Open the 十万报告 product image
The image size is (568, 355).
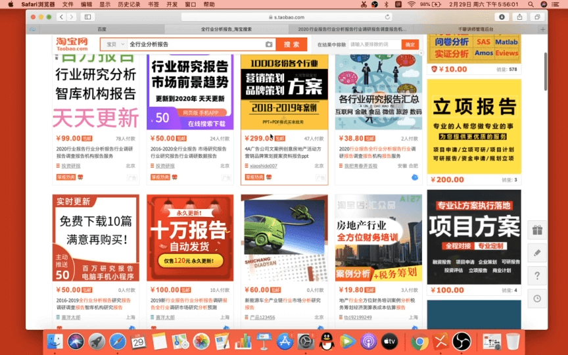click(x=190, y=237)
